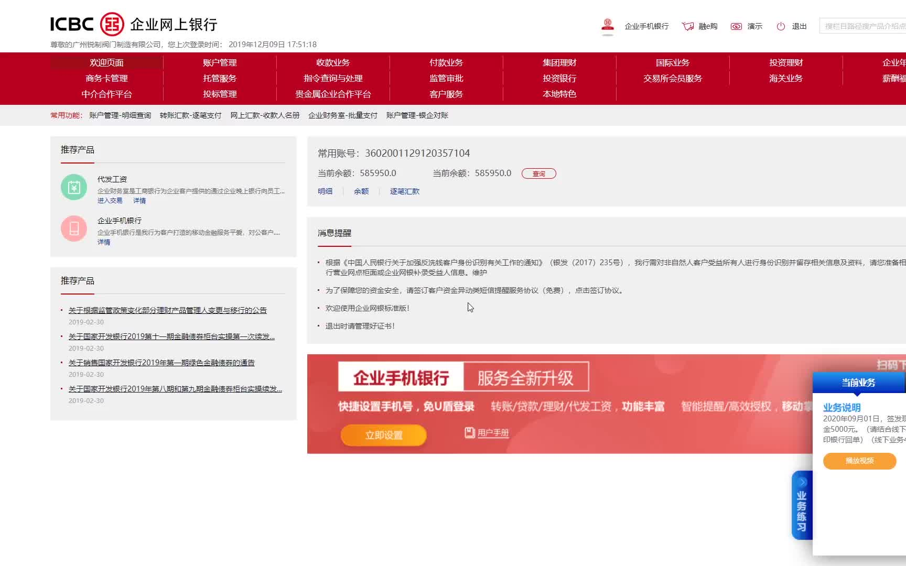Click message 欢迎使用企业网银标准版
906x566 pixels.
368,308
